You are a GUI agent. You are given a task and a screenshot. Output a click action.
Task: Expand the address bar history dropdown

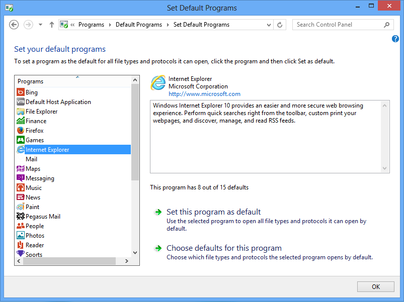tap(268, 25)
